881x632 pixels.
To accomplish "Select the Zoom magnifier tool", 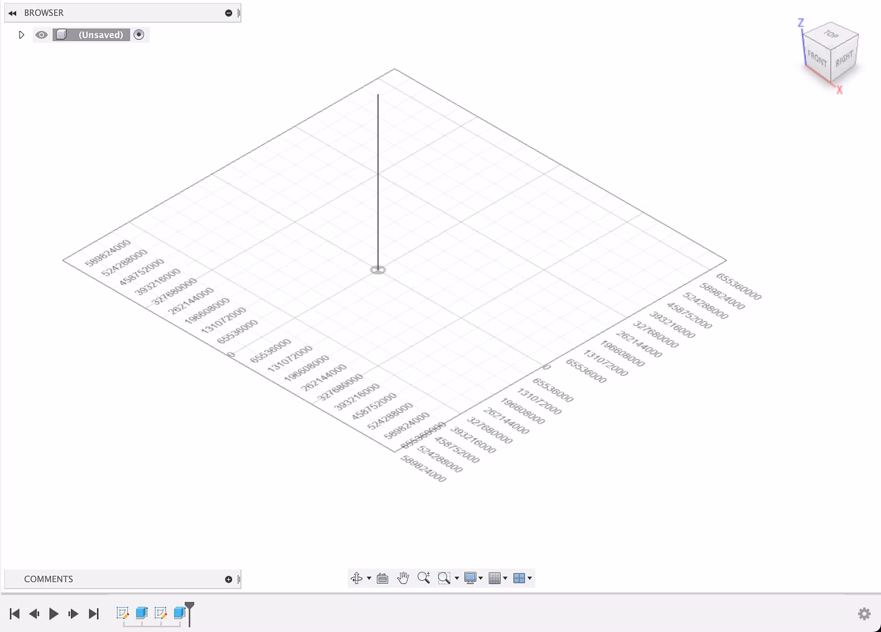I will coord(423,578).
